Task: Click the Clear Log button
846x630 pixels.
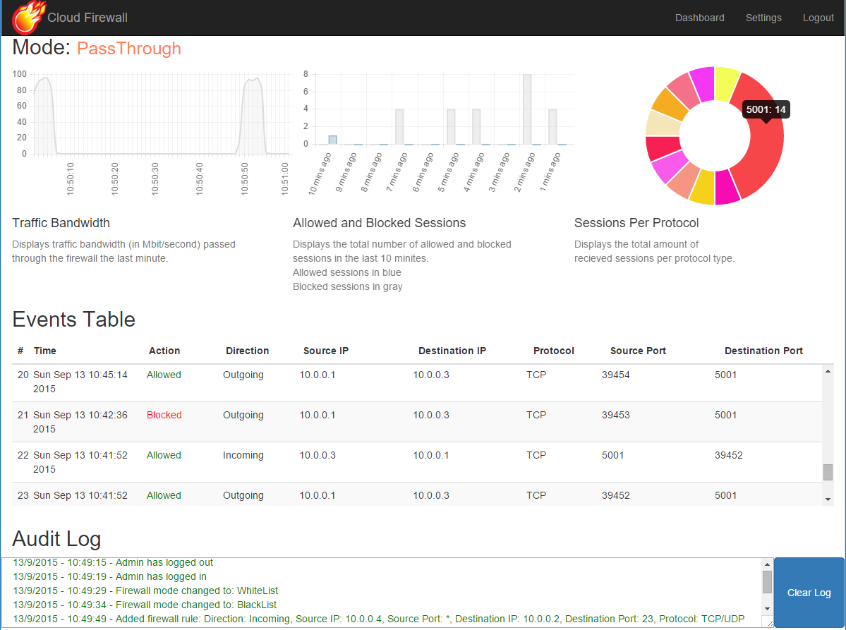Action: pyautogui.click(x=809, y=593)
